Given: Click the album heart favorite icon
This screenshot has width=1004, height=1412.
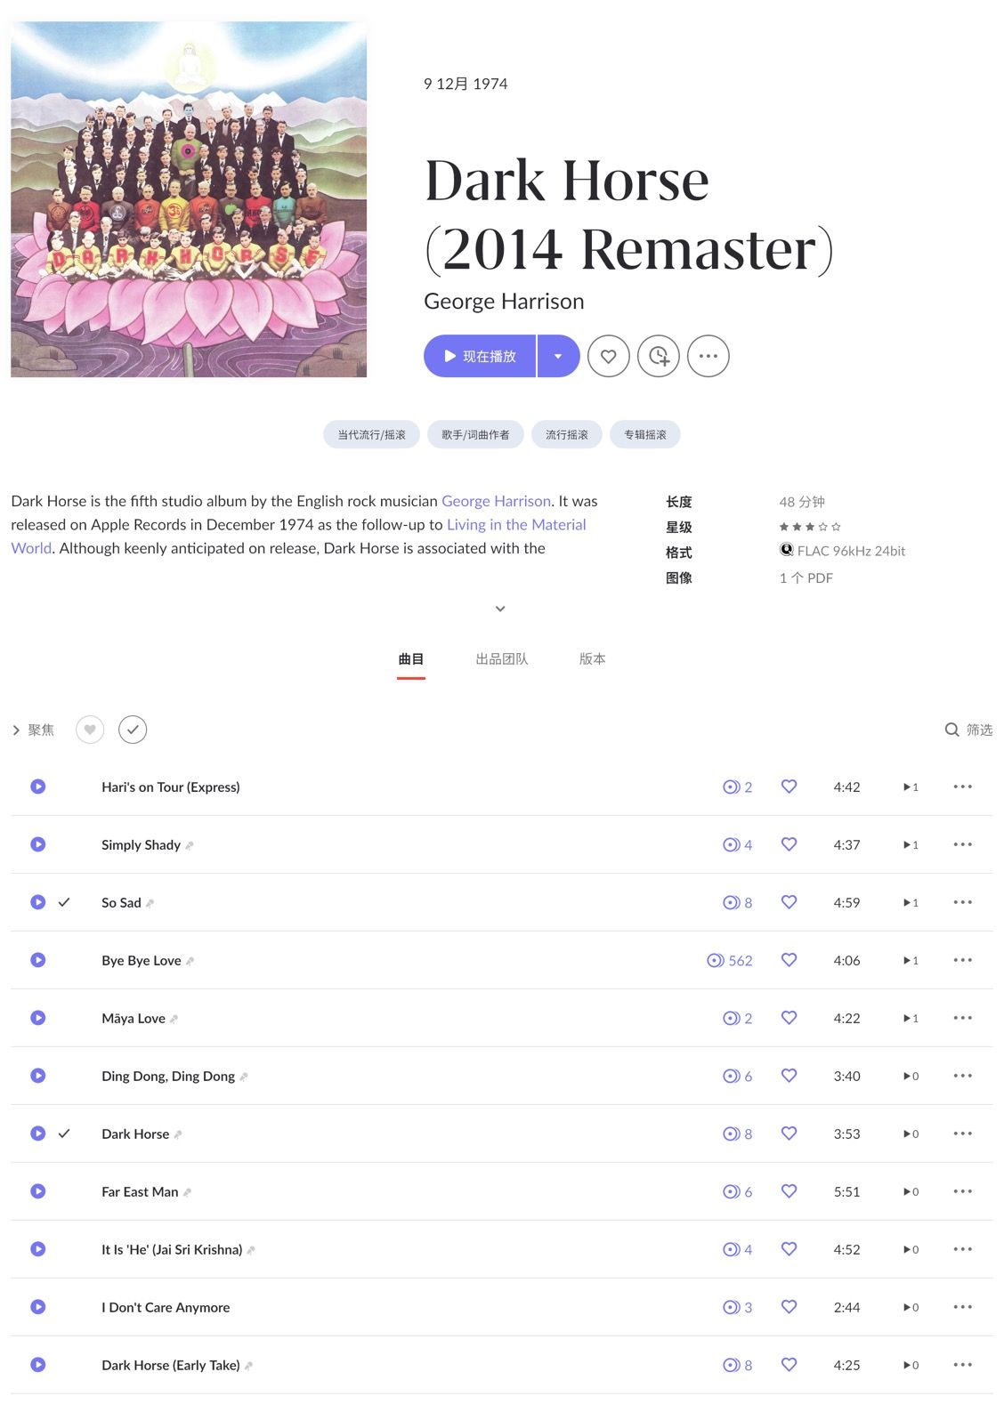Looking at the screenshot, I should tap(609, 356).
